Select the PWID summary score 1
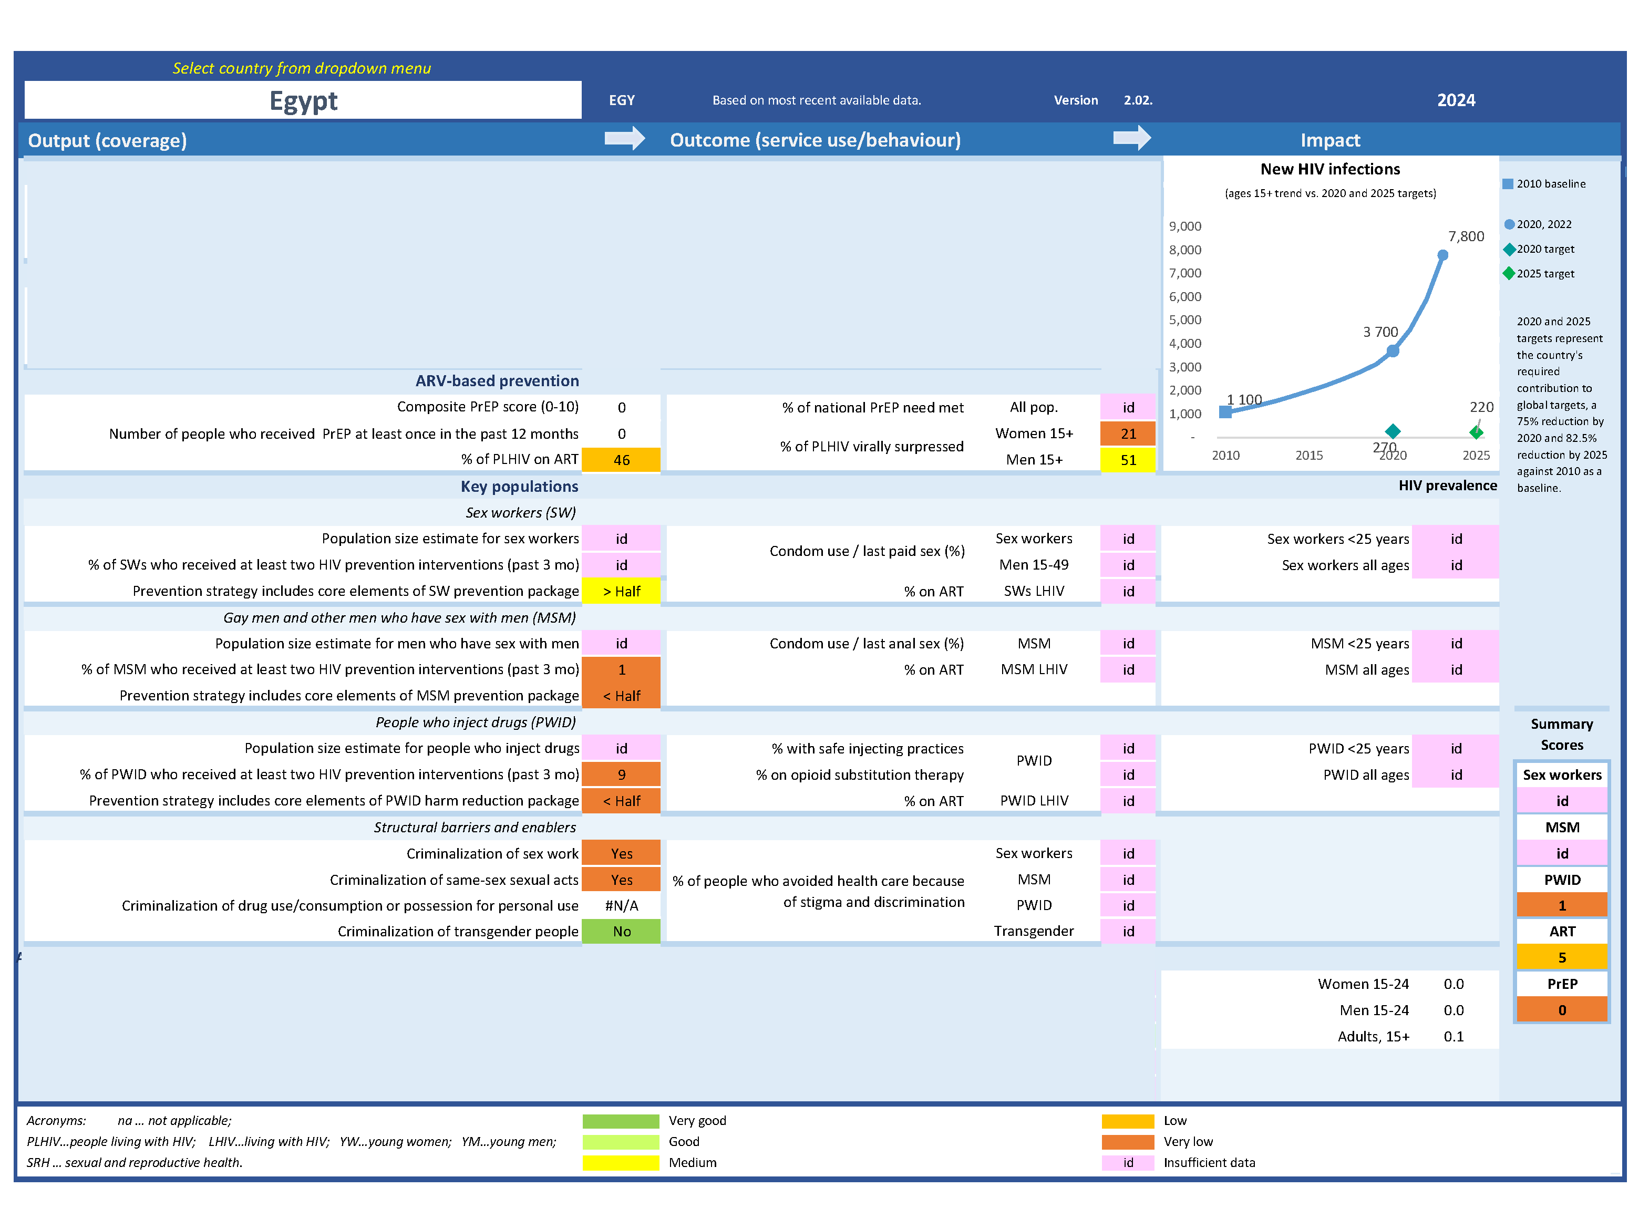 click(x=1562, y=905)
